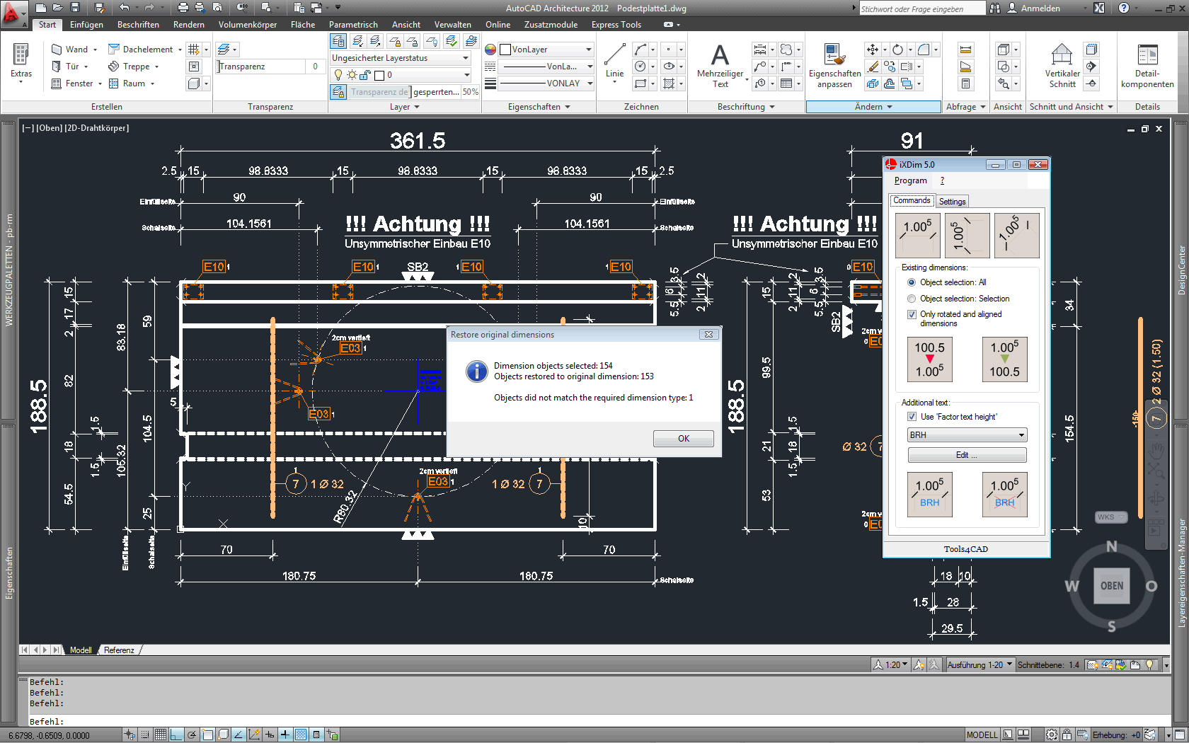The image size is (1189, 743).
Task: Toggle lineweight display in status bar
Action: [x=285, y=735]
